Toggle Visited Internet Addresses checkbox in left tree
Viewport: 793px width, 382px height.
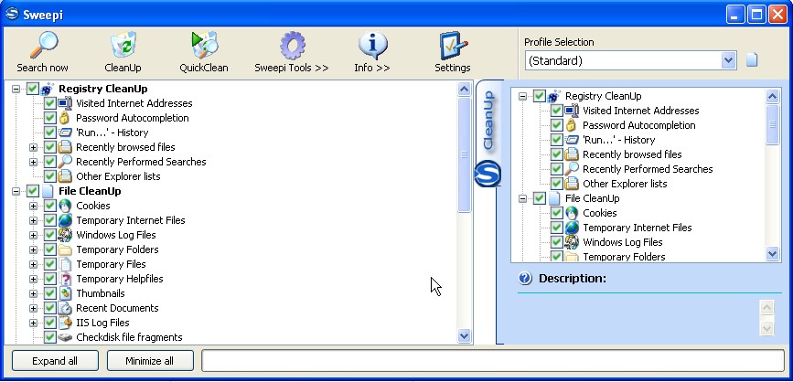click(x=49, y=103)
